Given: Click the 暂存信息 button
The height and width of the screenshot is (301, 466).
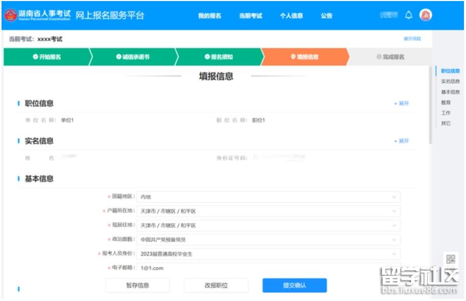Looking at the screenshot, I should [137, 286].
